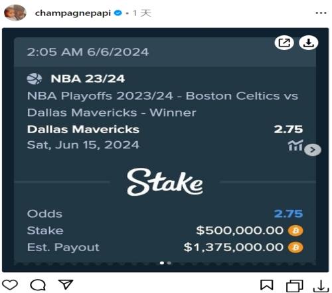
Task: Click Bitcoin icon beside $500,000.00 stake
Action: 295,230
